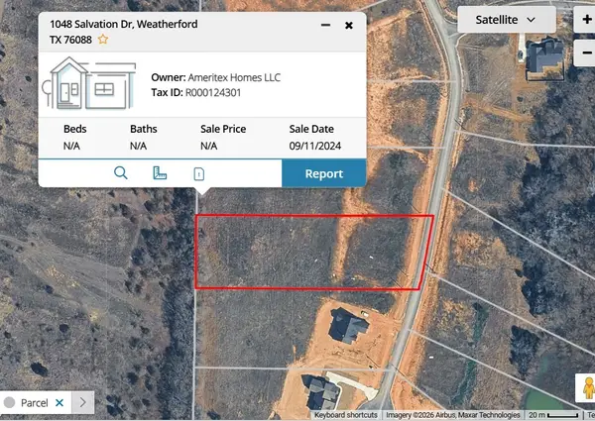Click the magnifying glass search icon
Viewport: 595px width, 421px height.
pos(121,173)
